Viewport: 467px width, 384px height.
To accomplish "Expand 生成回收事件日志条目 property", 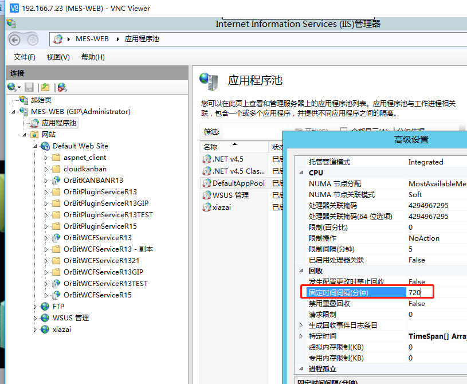I will click(x=301, y=326).
